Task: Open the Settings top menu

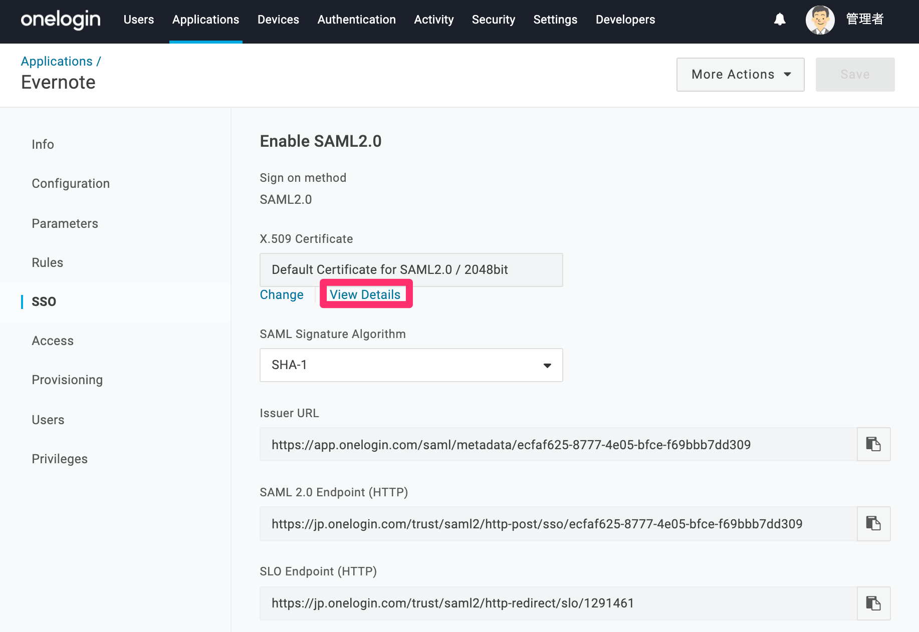Action: pos(555,20)
